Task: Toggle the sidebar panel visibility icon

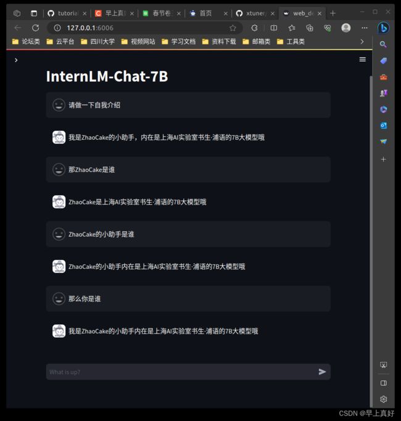Action: point(384,383)
